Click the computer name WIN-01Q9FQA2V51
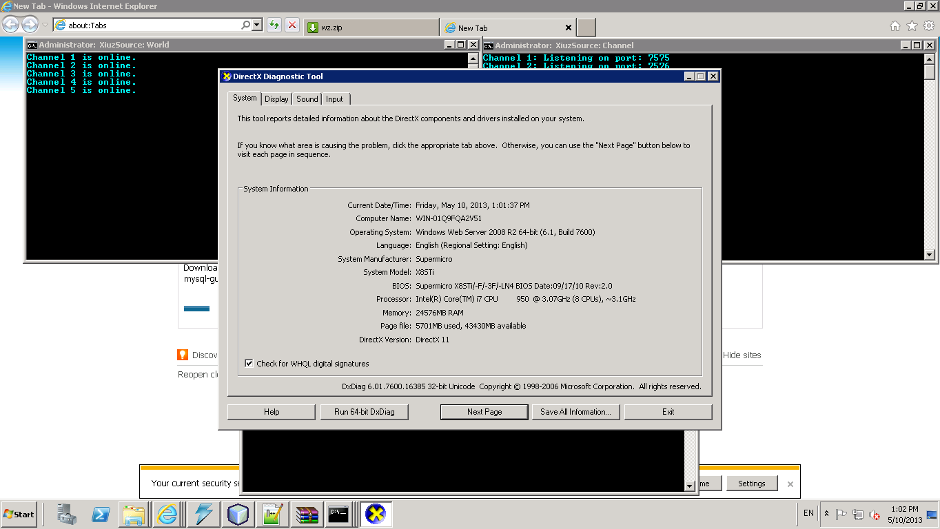 (449, 218)
